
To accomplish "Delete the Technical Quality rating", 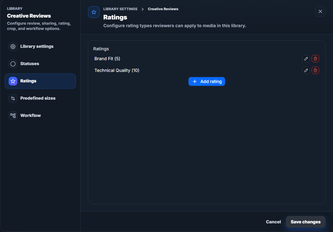I will click(315, 70).
